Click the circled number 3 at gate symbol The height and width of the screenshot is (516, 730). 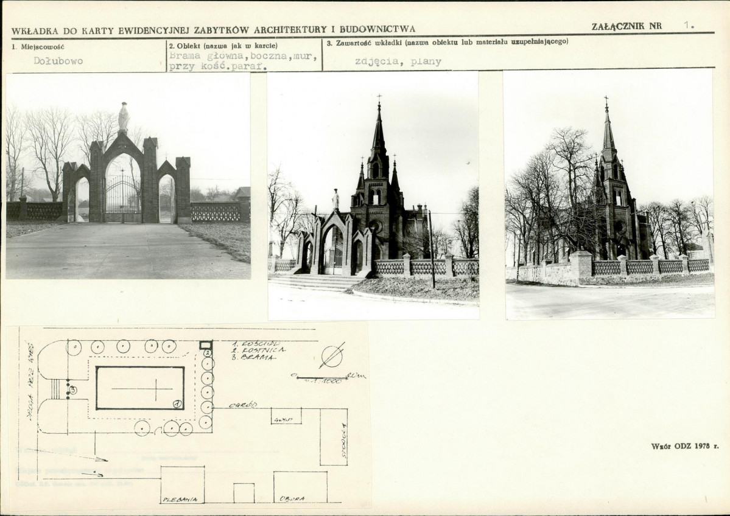73,391
